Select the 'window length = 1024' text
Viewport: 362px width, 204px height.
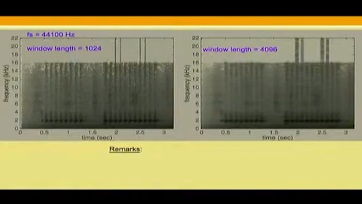64,49
